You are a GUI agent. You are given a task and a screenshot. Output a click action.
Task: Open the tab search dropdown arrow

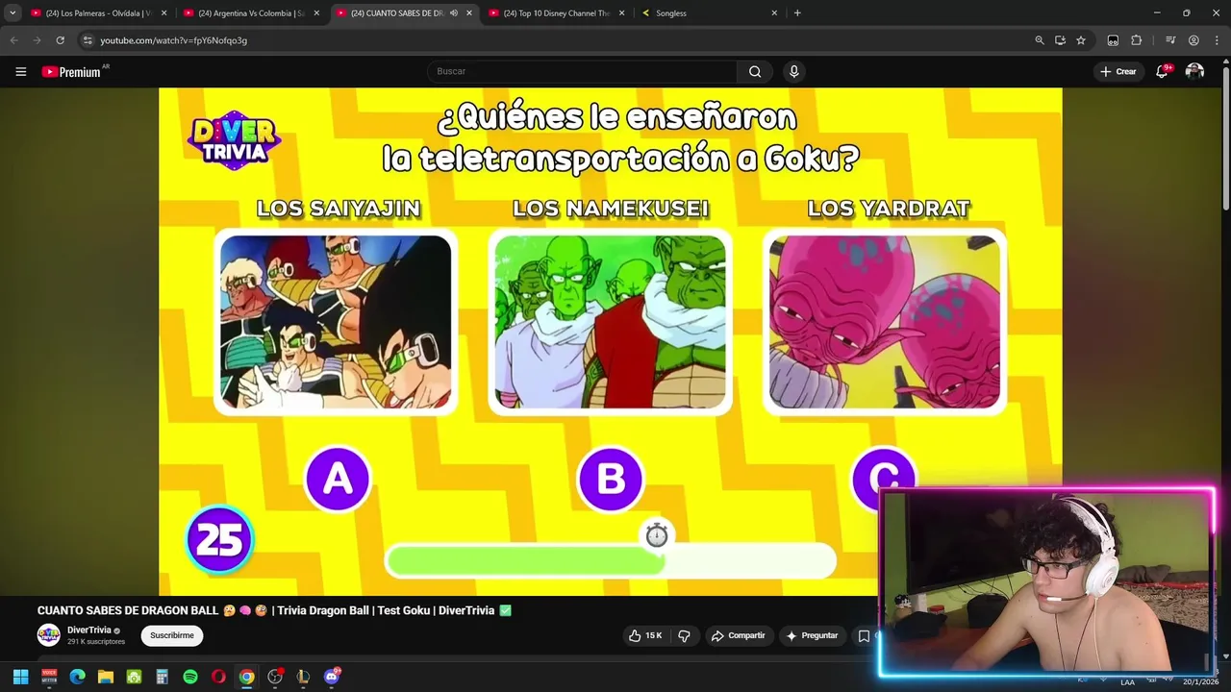(x=13, y=12)
